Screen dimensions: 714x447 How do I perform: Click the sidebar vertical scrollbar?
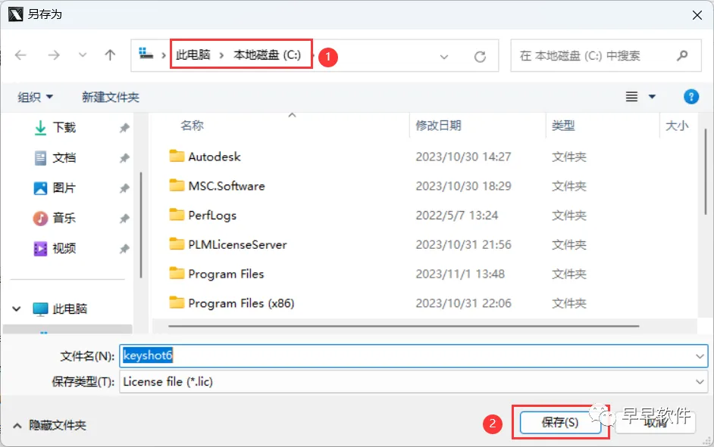[141, 225]
